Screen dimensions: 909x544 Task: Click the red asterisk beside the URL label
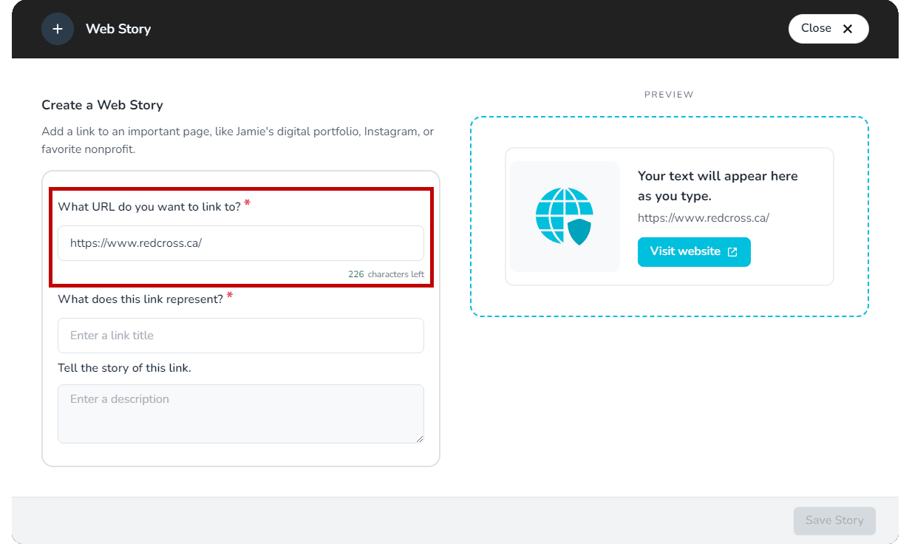(x=247, y=203)
